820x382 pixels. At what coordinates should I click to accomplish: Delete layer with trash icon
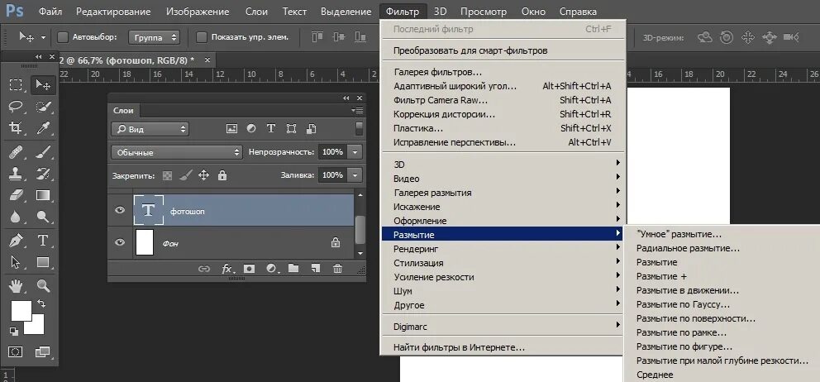[338, 269]
